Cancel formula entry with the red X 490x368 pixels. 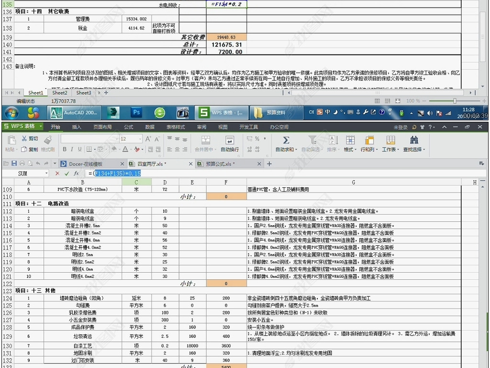click(57, 173)
